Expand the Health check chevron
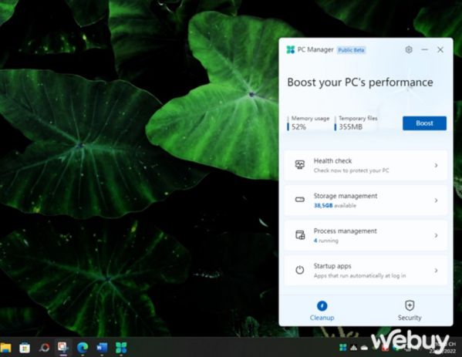Viewport: 462px width, 357px height. click(x=436, y=165)
